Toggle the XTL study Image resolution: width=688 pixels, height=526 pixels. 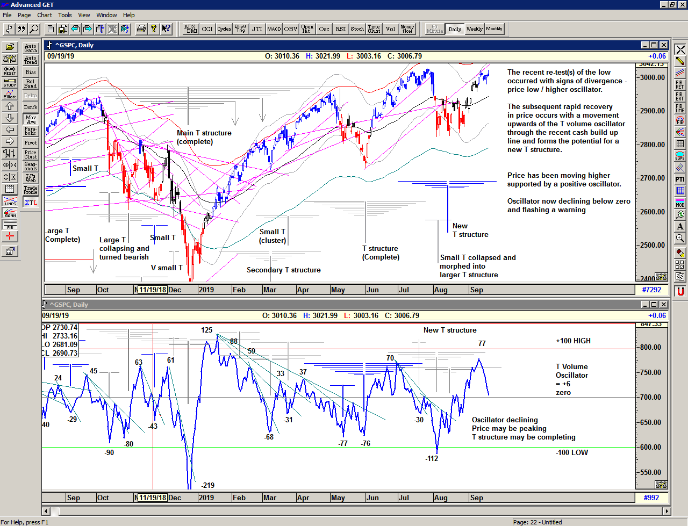(x=32, y=201)
